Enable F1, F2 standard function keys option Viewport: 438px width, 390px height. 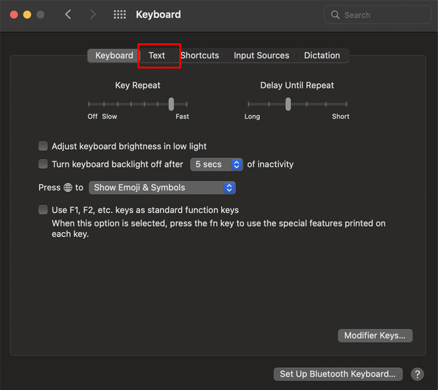(x=43, y=210)
